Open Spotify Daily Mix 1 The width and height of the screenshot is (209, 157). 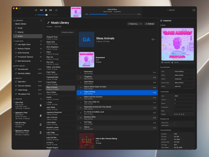[28, 82]
